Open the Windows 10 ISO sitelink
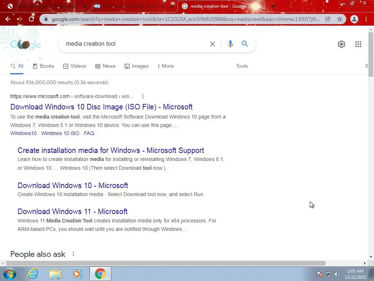 [60, 133]
